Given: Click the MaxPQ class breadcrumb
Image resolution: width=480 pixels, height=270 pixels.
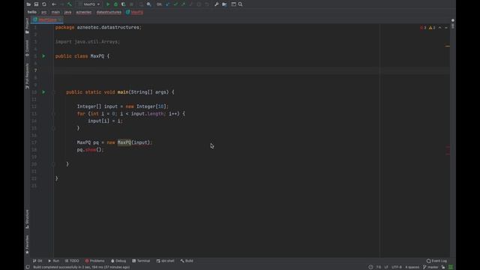Looking at the screenshot, I should (x=135, y=12).
